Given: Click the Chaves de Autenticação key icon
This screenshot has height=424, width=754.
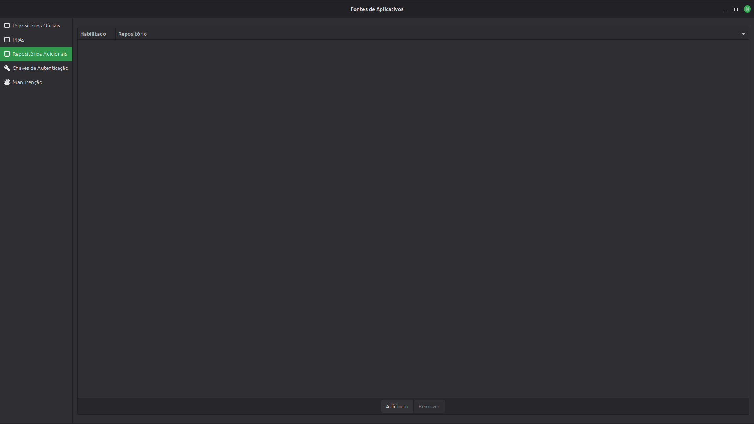Looking at the screenshot, I should coord(7,68).
